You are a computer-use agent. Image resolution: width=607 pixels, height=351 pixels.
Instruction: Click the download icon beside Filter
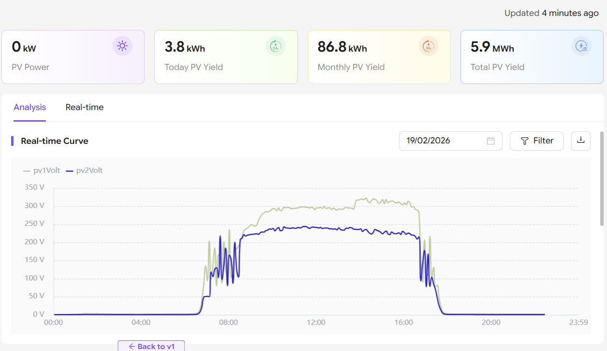[x=581, y=140]
